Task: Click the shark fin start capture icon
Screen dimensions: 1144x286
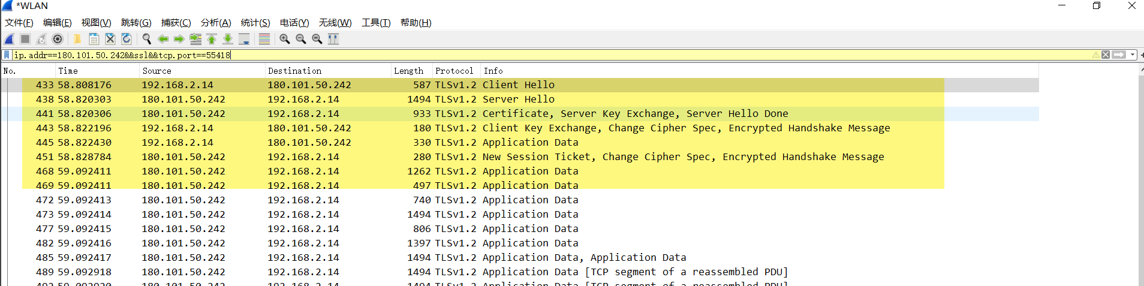Action: (9, 39)
